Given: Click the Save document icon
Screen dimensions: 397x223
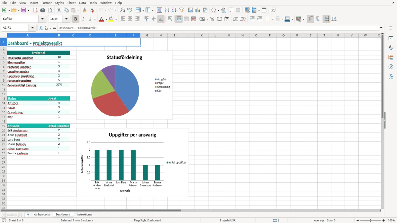Looking at the screenshot, I should click(x=23, y=10).
